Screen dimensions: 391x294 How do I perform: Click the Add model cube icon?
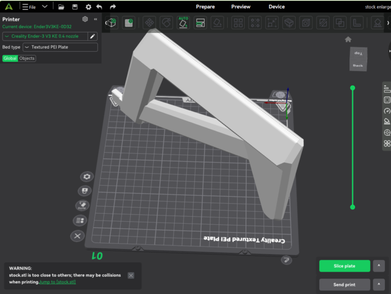pyautogui.click(x=111, y=23)
